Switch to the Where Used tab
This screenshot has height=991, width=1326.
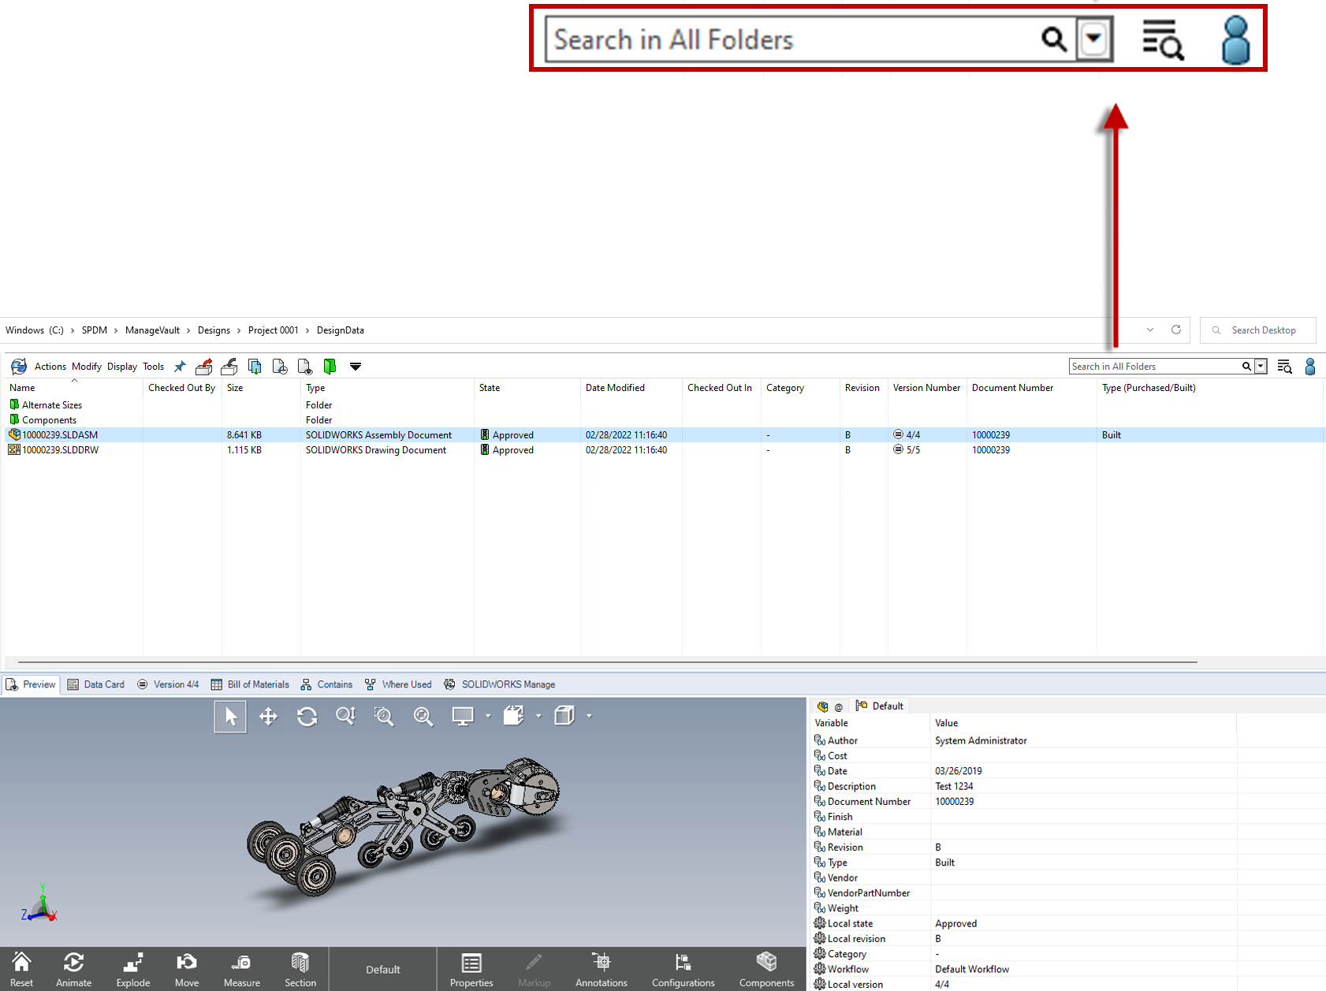tap(398, 684)
